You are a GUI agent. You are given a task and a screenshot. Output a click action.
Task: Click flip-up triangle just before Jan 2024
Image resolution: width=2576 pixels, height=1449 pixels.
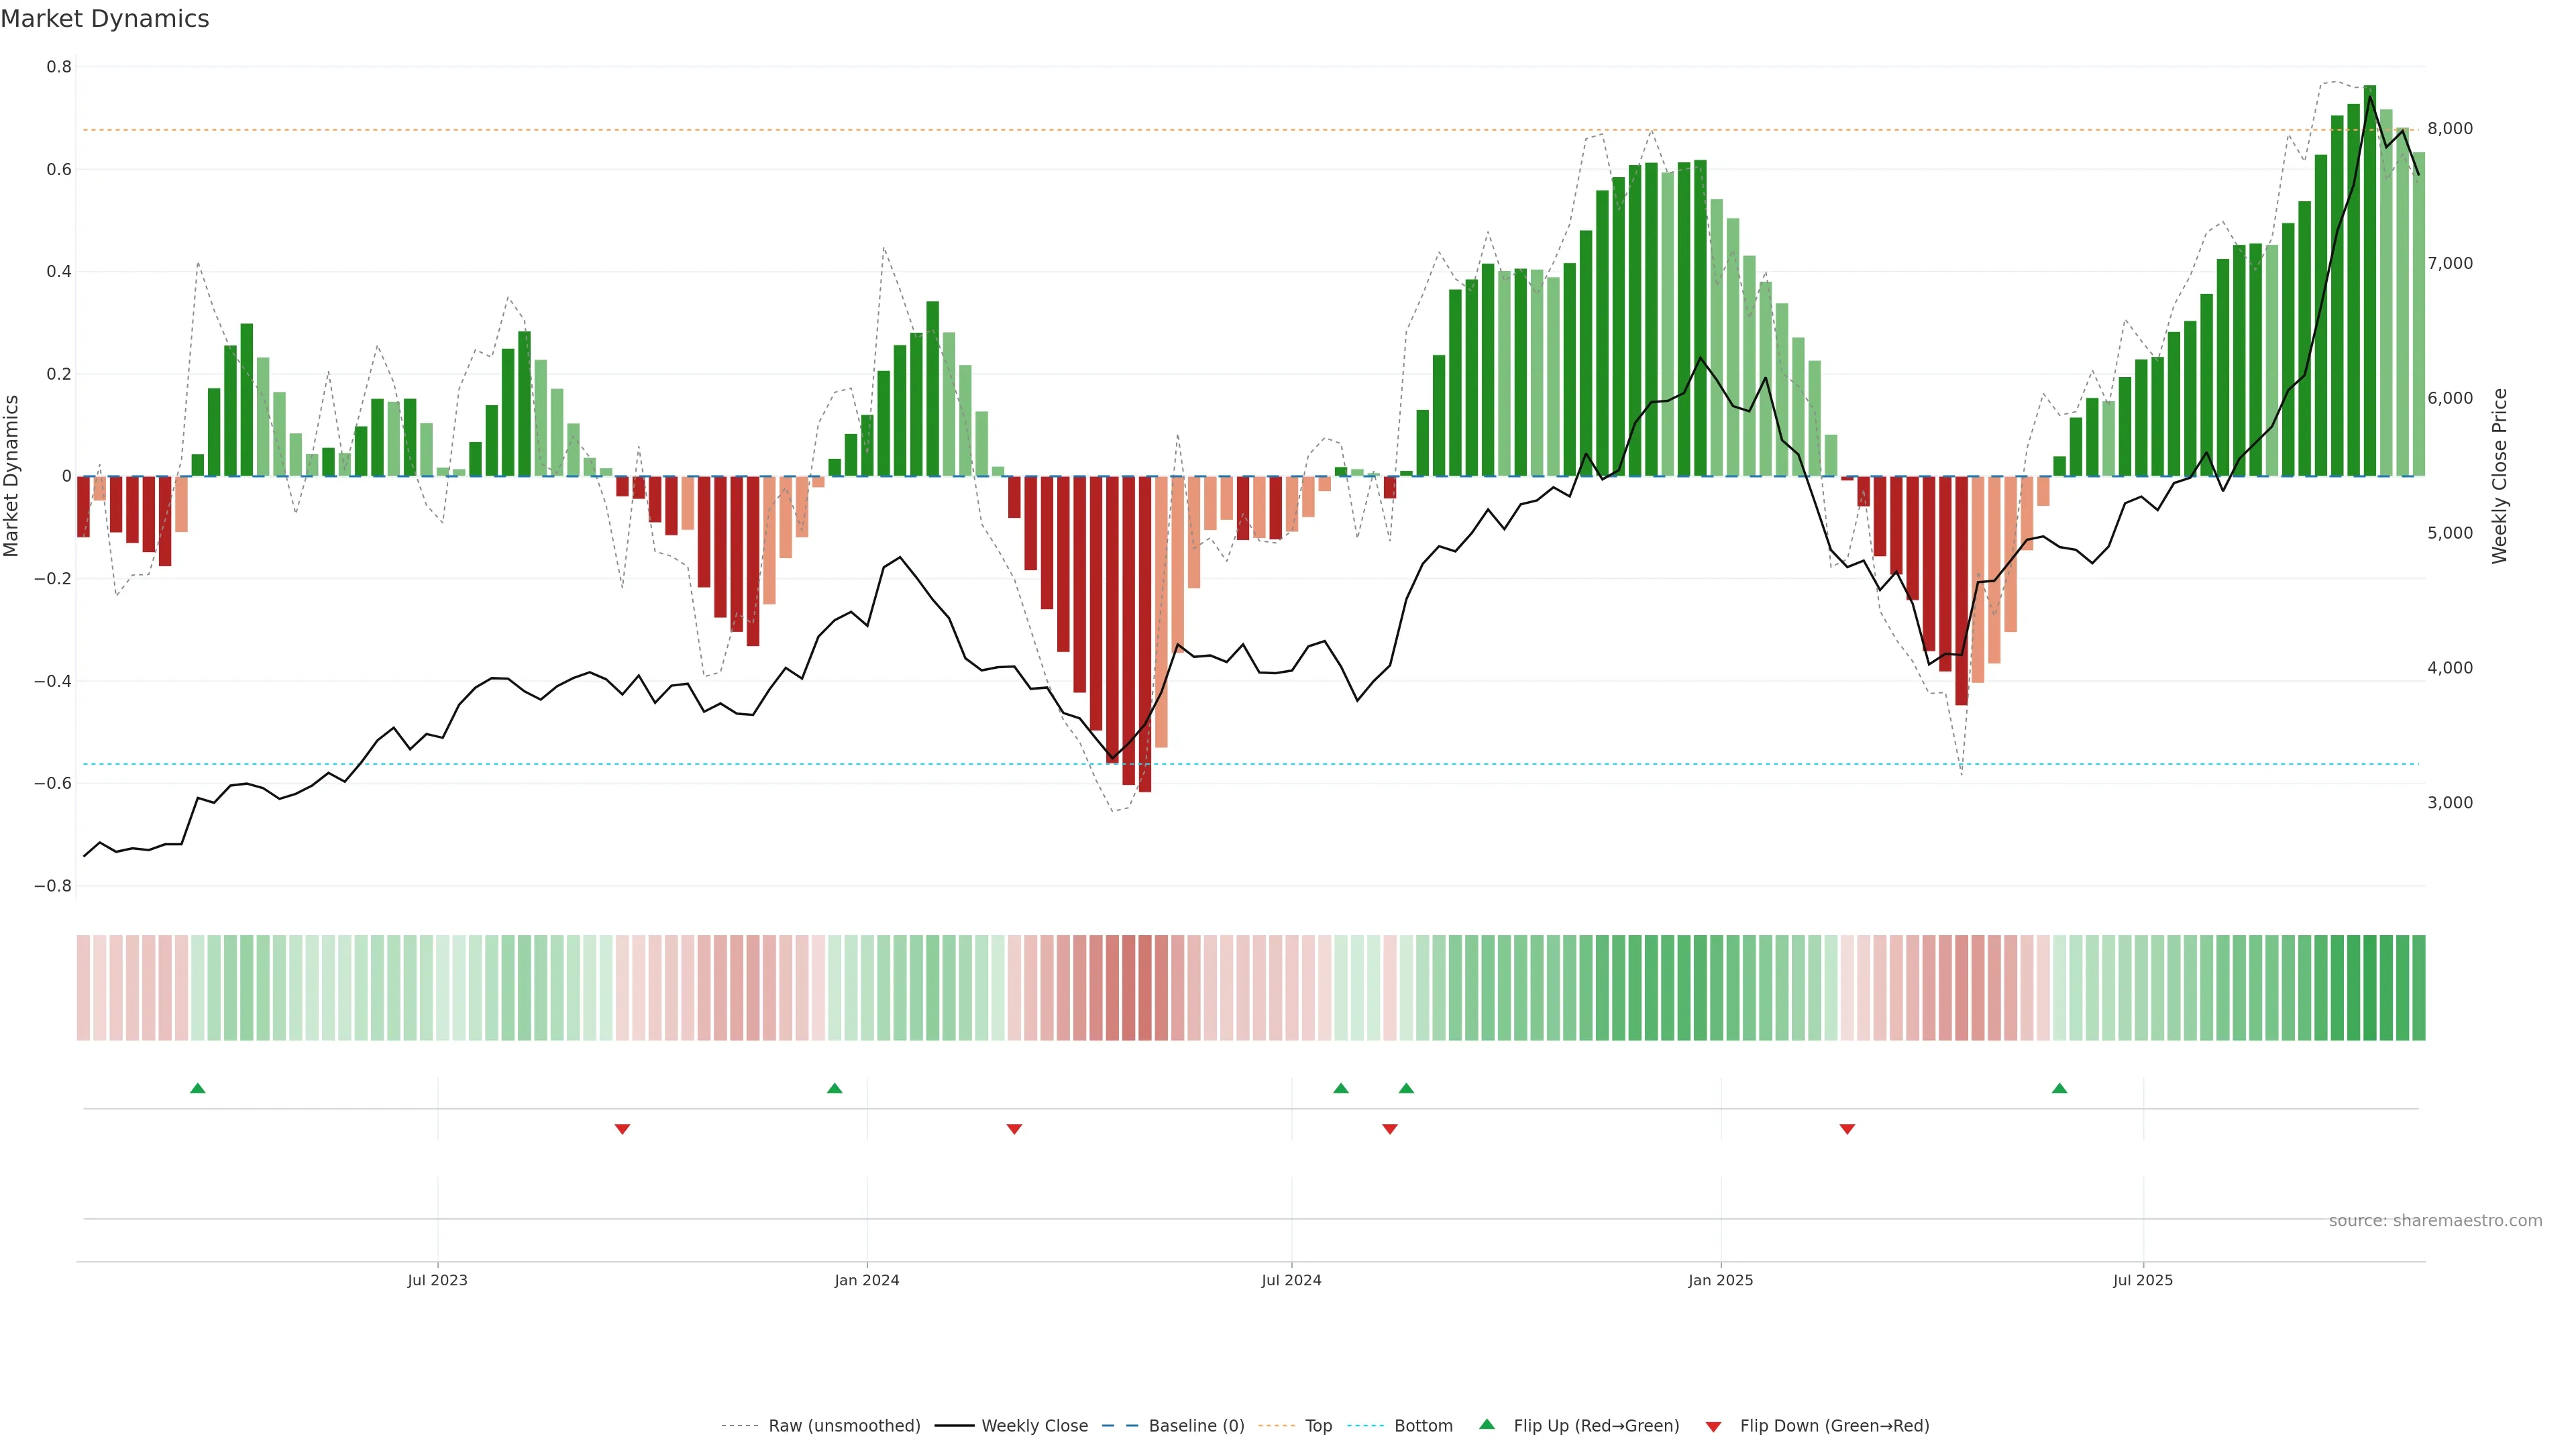[x=834, y=1088]
